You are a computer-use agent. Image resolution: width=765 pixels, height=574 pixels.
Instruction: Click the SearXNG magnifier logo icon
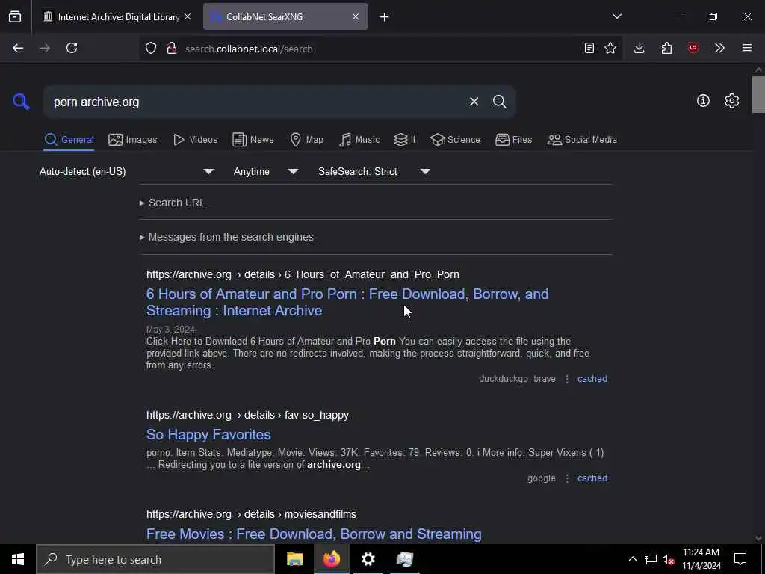pyautogui.click(x=21, y=102)
